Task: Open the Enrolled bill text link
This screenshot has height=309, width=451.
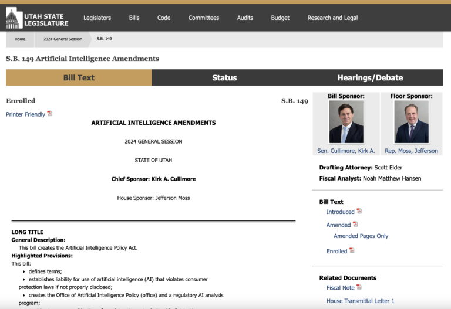Action: click(337, 252)
